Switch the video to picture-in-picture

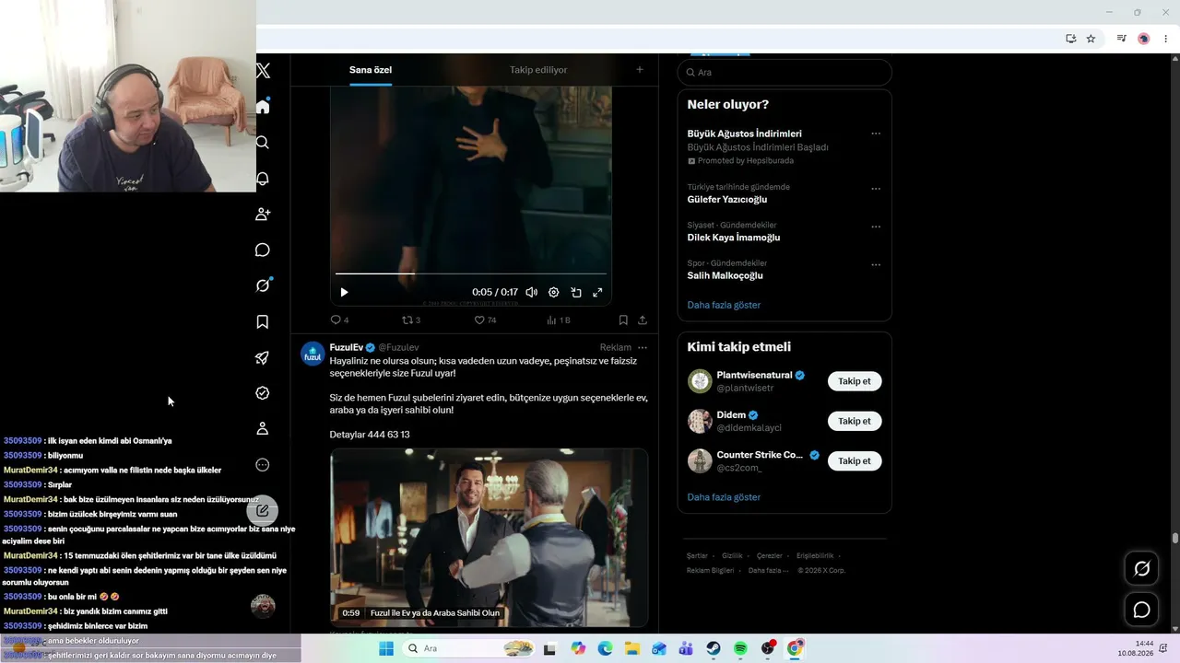pyautogui.click(x=576, y=293)
